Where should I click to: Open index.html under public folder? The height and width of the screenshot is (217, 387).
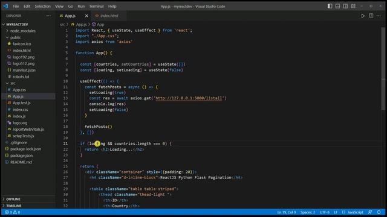click(x=22, y=51)
